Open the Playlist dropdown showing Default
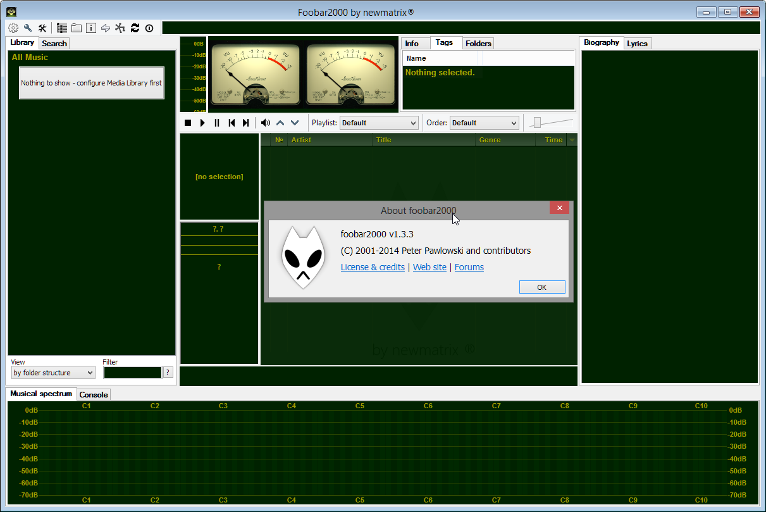Viewport: 766px width, 512px height. click(x=378, y=122)
